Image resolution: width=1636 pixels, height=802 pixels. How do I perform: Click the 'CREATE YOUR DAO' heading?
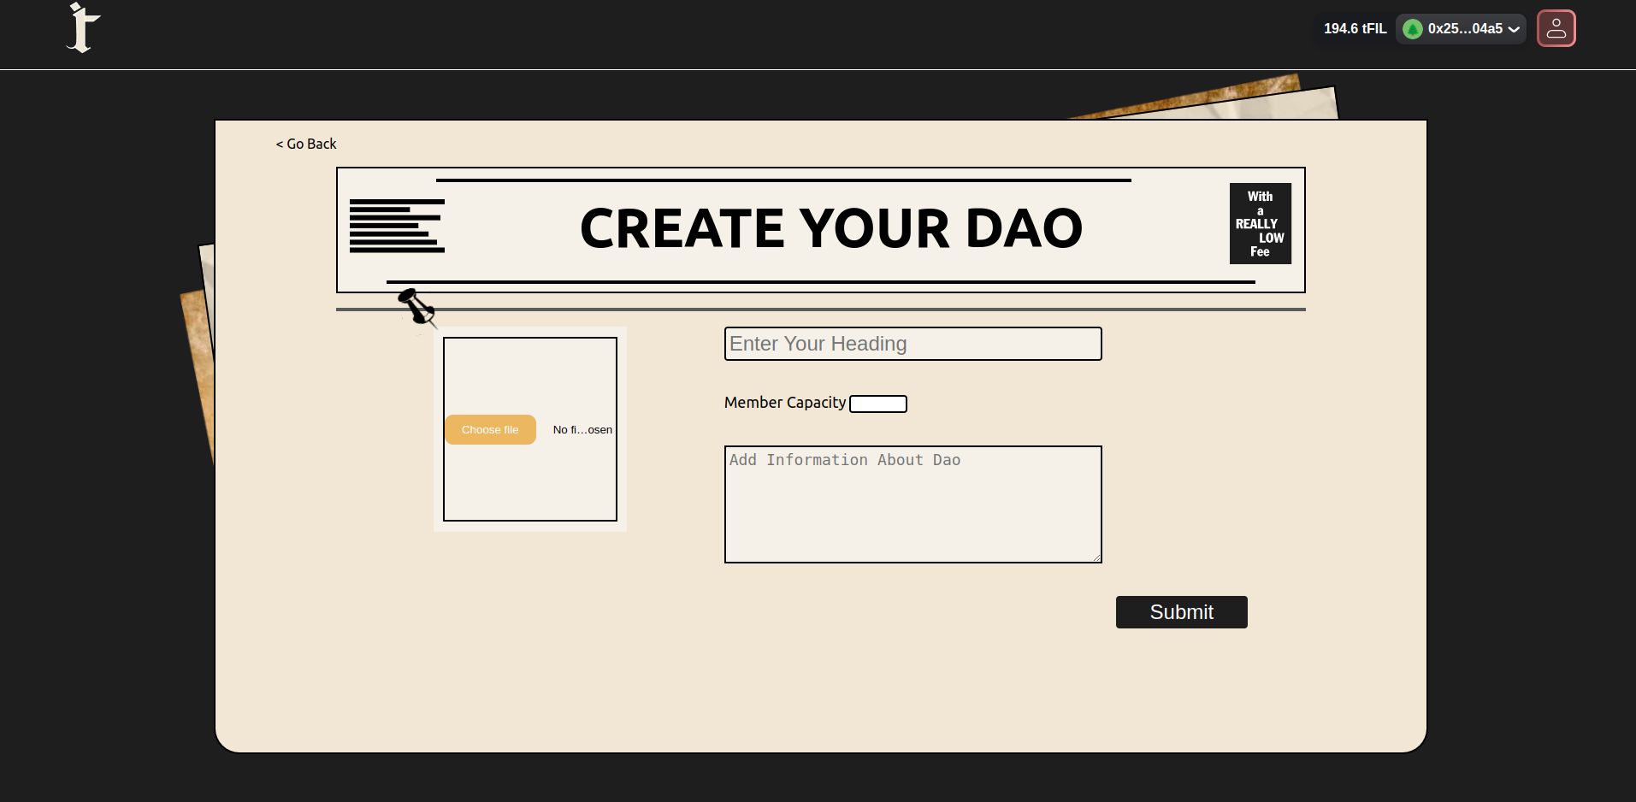831,228
